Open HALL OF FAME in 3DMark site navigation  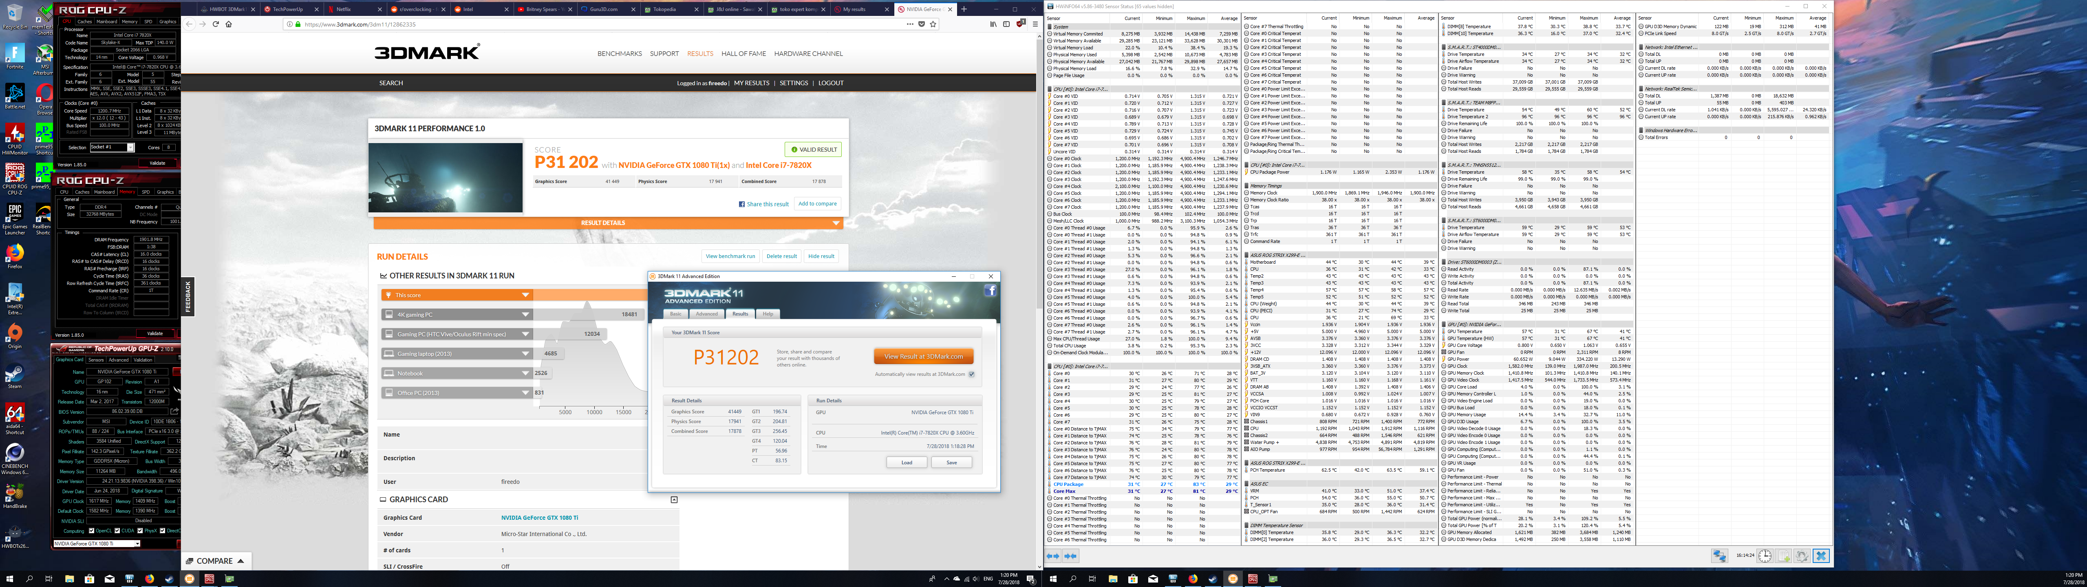(x=743, y=53)
